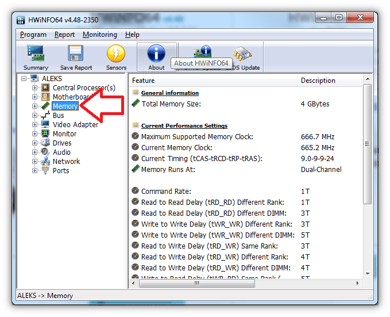Open the Program menu
The width and height of the screenshot is (390, 317).
point(33,35)
